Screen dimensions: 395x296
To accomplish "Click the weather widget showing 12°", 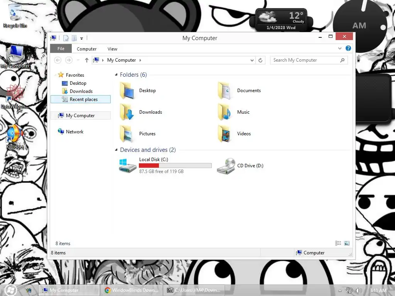I will pyautogui.click(x=281, y=20).
